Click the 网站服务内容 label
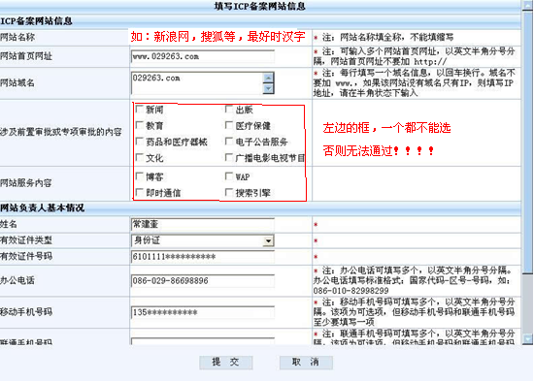Screen dimensions: 534x382 click(x=26, y=183)
